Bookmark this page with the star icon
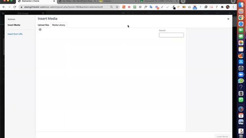The height and width of the screenshot is (138, 246). click(x=117, y=7)
